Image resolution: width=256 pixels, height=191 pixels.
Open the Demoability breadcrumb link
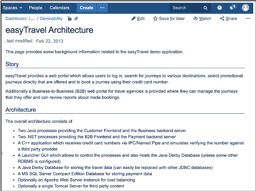51,18
